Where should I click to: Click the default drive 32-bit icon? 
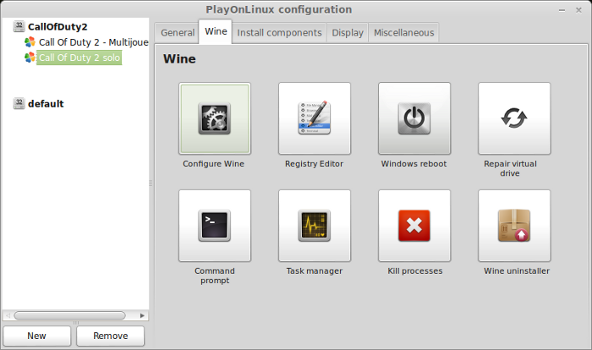[19, 103]
